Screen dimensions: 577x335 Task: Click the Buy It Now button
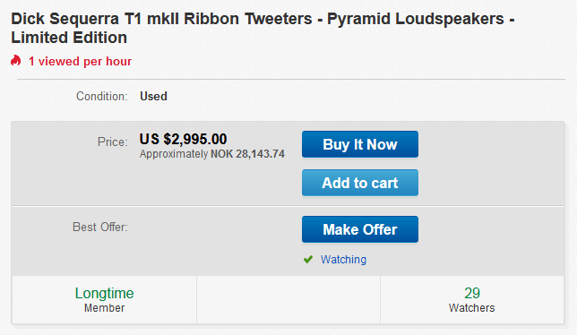[x=360, y=144]
